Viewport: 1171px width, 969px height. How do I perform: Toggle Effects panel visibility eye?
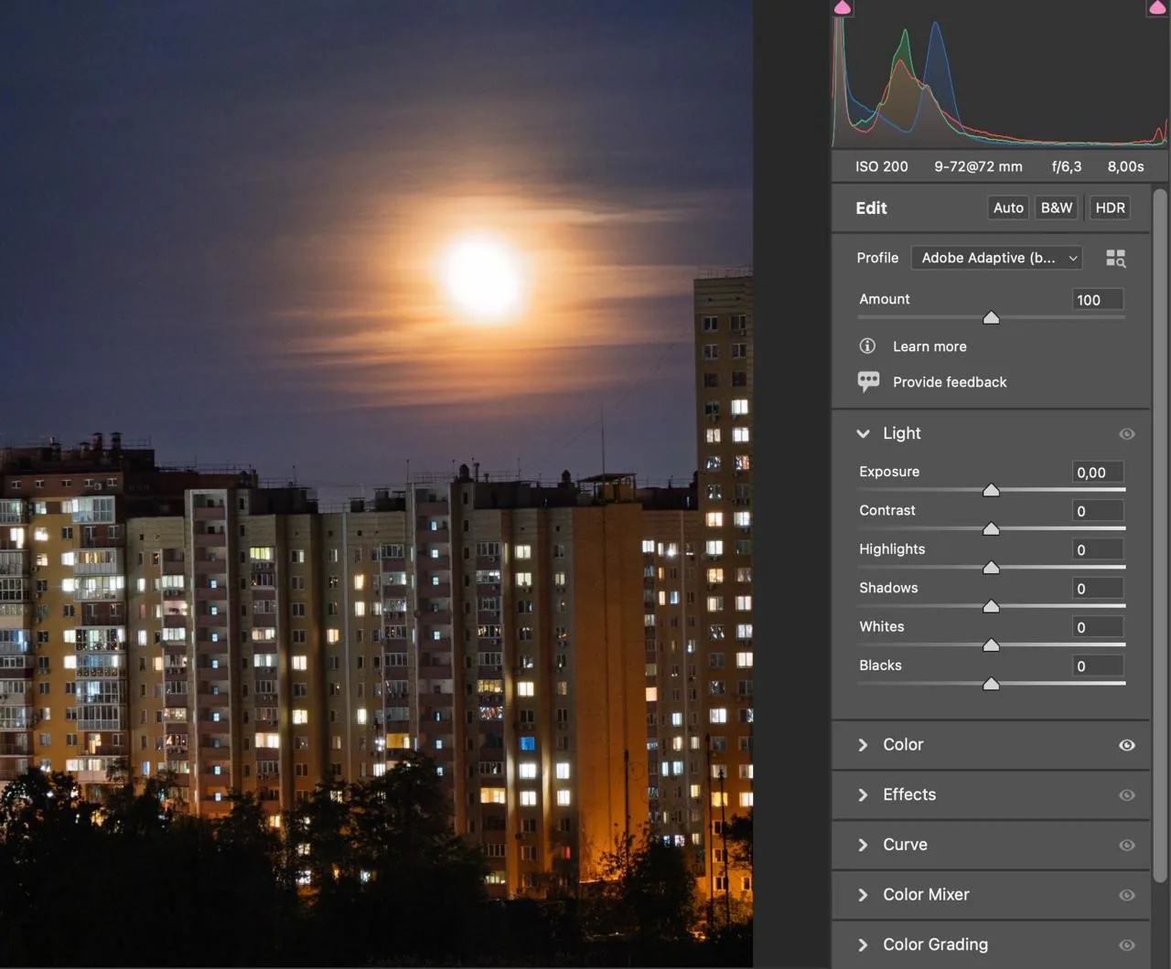click(1127, 795)
